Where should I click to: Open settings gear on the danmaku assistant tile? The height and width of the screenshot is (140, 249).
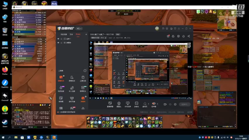63,76
